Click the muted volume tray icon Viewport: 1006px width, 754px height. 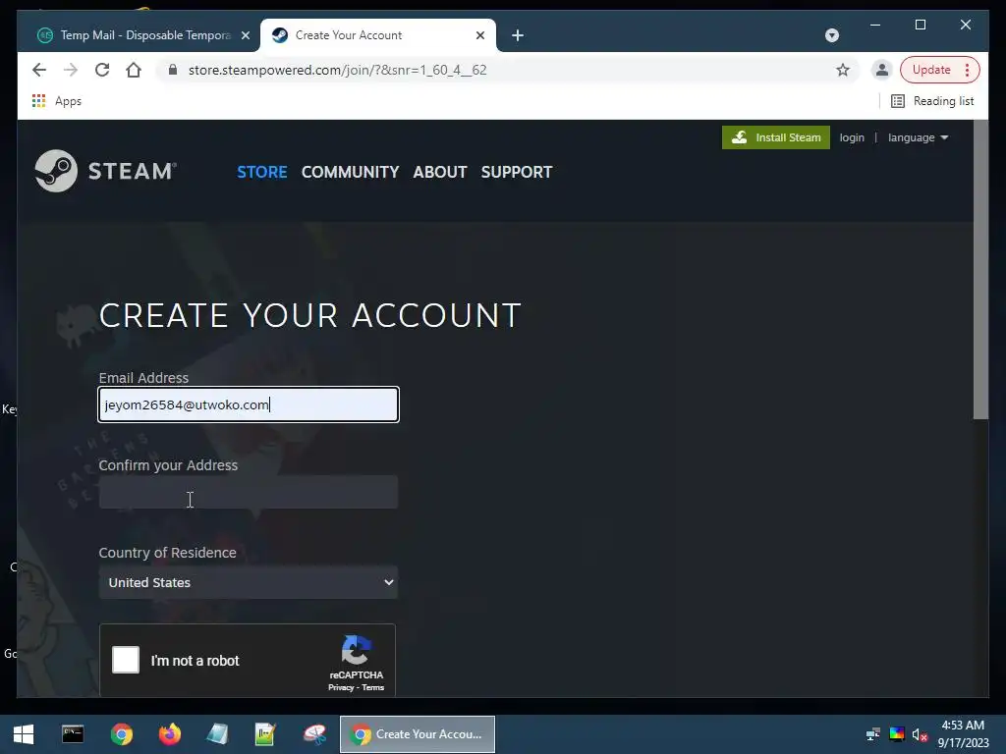click(x=920, y=734)
